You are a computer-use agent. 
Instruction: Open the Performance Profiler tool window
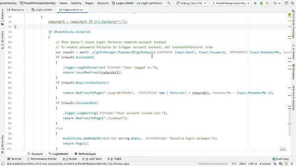(x=42, y=159)
